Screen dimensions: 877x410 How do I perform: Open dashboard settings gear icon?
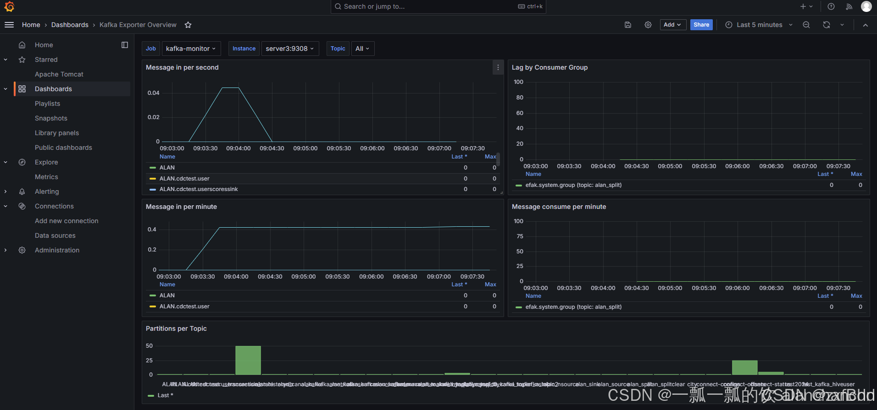coord(648,25)
